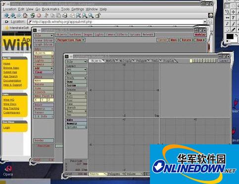Select the Rectangle select tool in toolbox
The width and height of the screenshot is (239, 184).
(227, 6)
